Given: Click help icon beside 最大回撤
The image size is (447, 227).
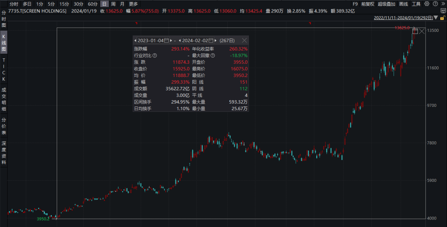Looking at the screenshot, I should (x=213, y=56).
